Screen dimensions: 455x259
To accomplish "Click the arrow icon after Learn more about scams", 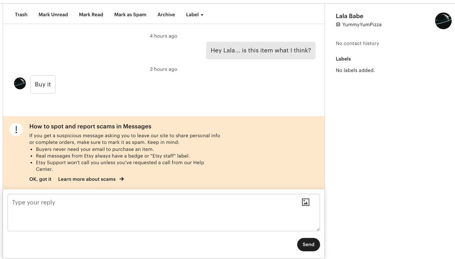I will pos(122,179).
